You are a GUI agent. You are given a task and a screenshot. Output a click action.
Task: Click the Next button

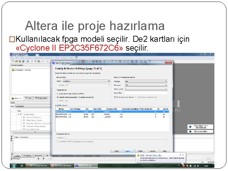(128, 151)
